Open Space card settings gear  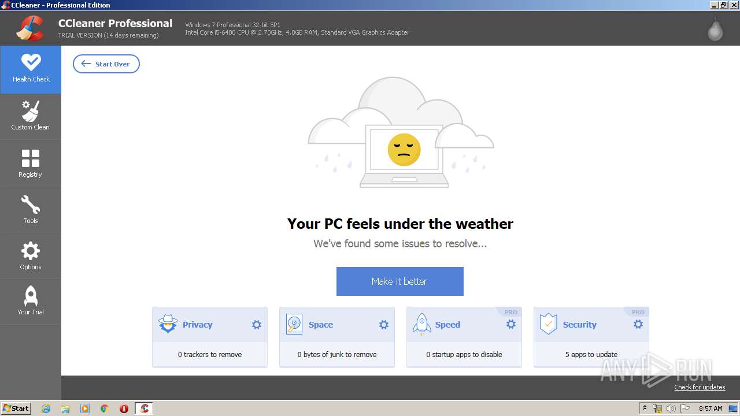384,325
